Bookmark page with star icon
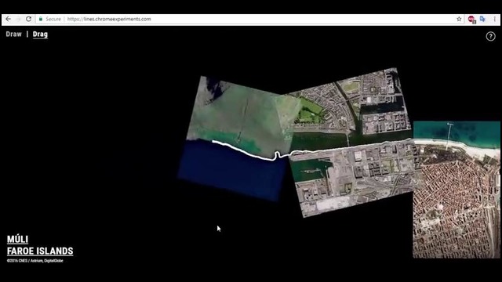 pyautogui.click(x=459, y=19)
